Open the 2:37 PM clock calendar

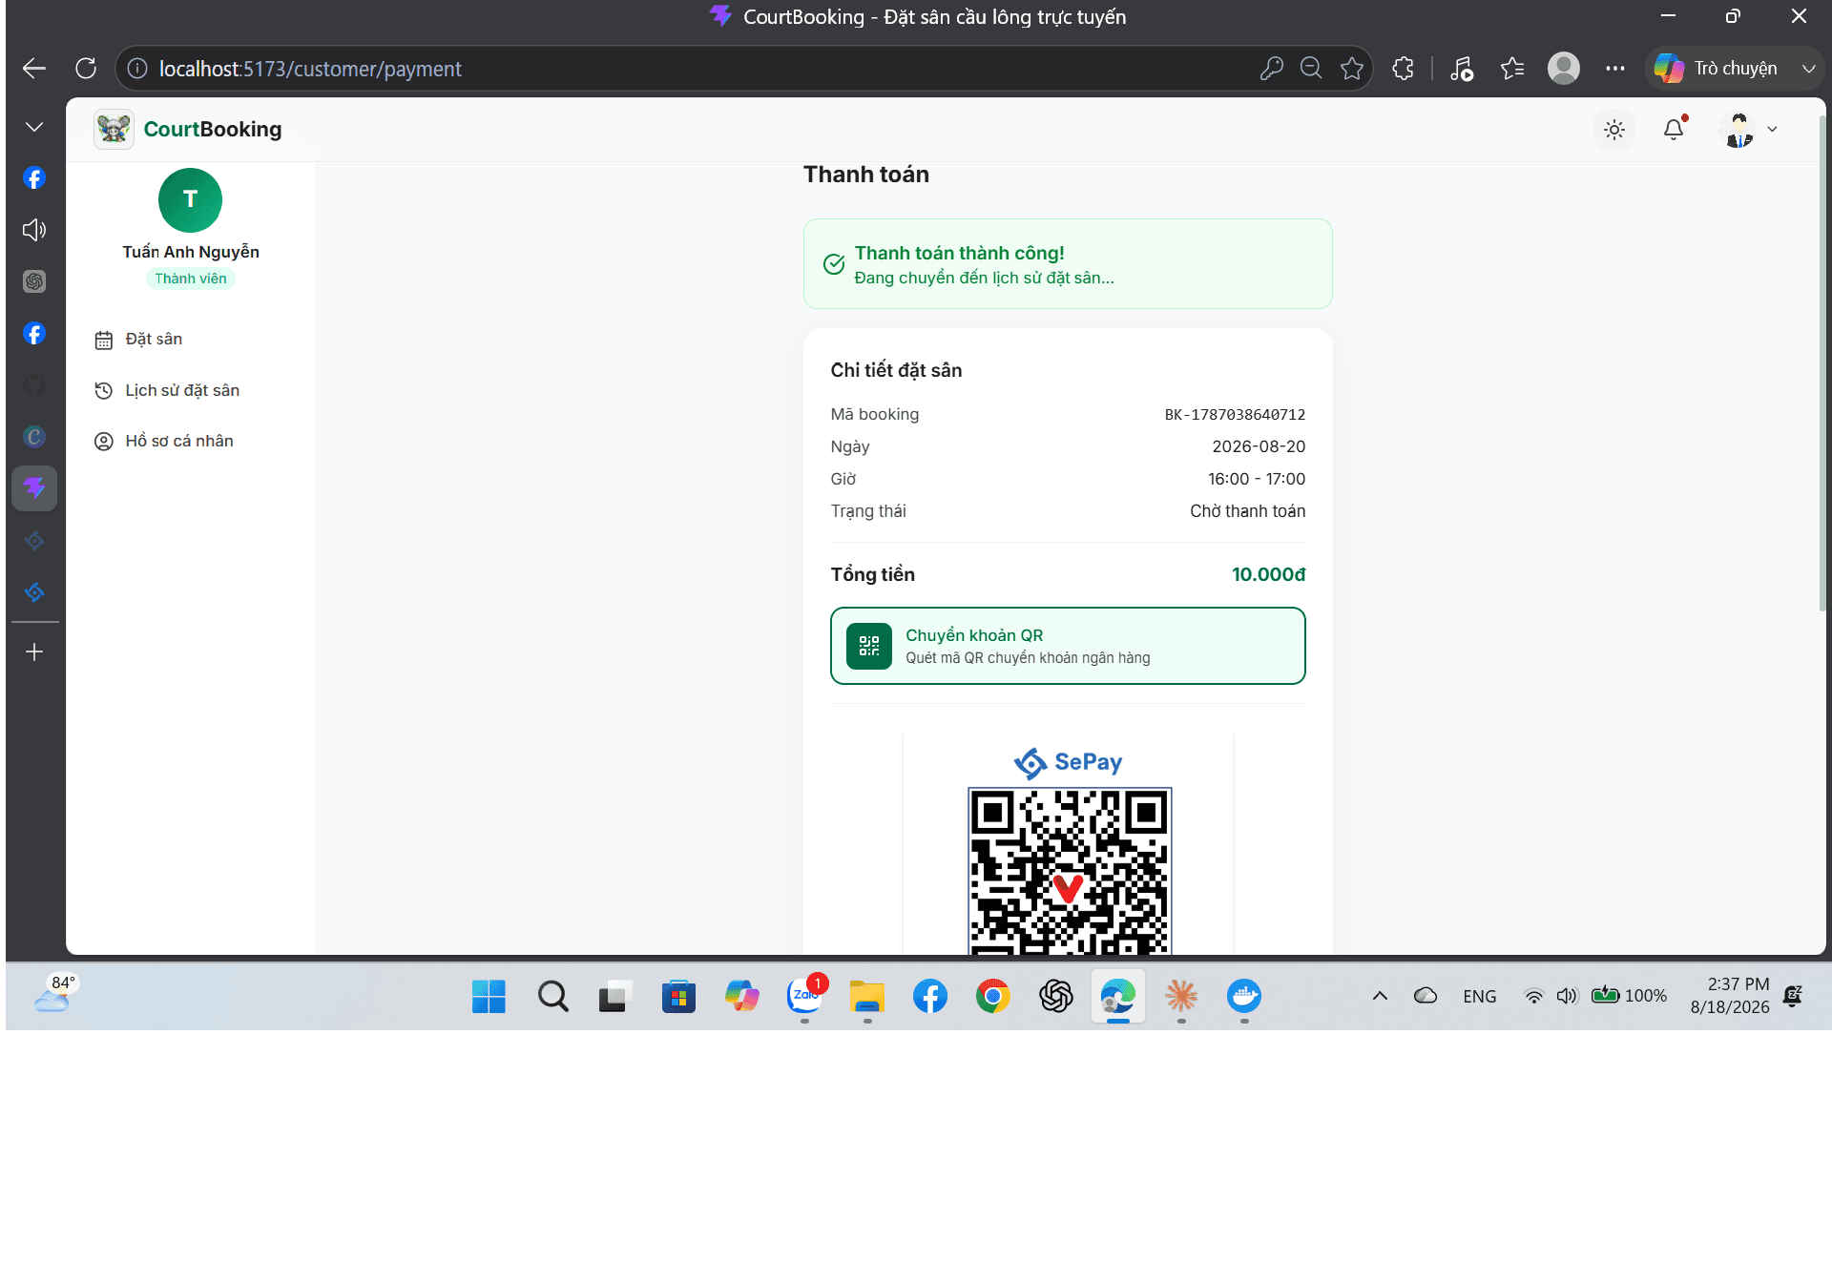[1730, 995]
